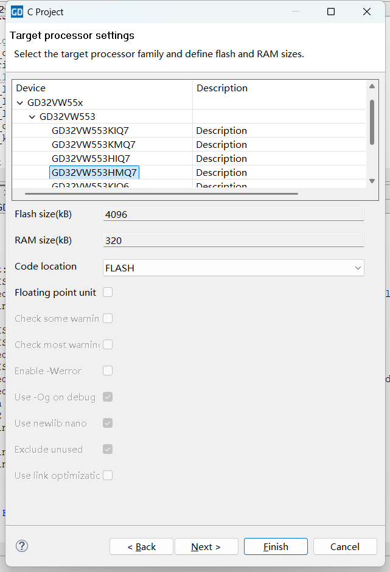Click the GD app icon in title bar
This screenshot has height=572, width=390.
[x=17, y=12]
